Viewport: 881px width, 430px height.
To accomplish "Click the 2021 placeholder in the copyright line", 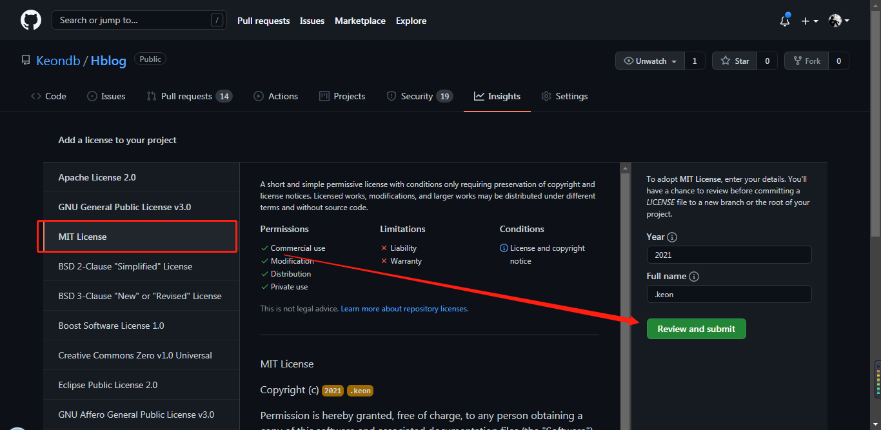I will click(333, 391).
